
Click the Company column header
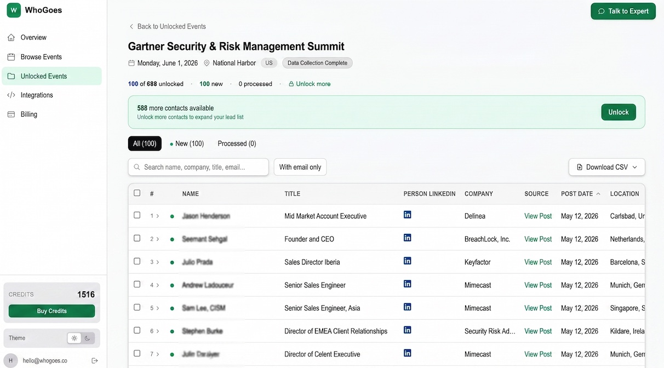coord(479,194)
